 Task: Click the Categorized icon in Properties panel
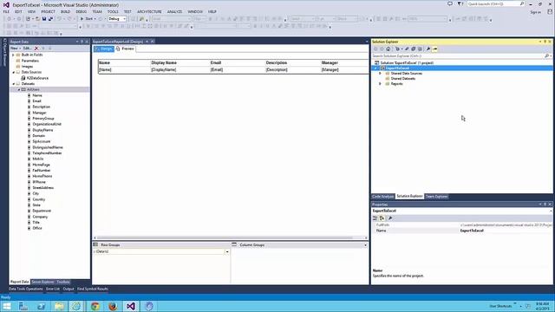[x=375, y=218]
